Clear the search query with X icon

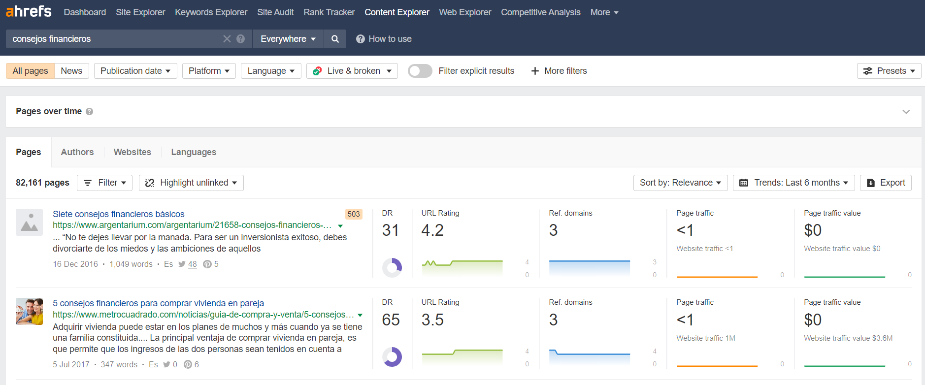click(227, 39)
